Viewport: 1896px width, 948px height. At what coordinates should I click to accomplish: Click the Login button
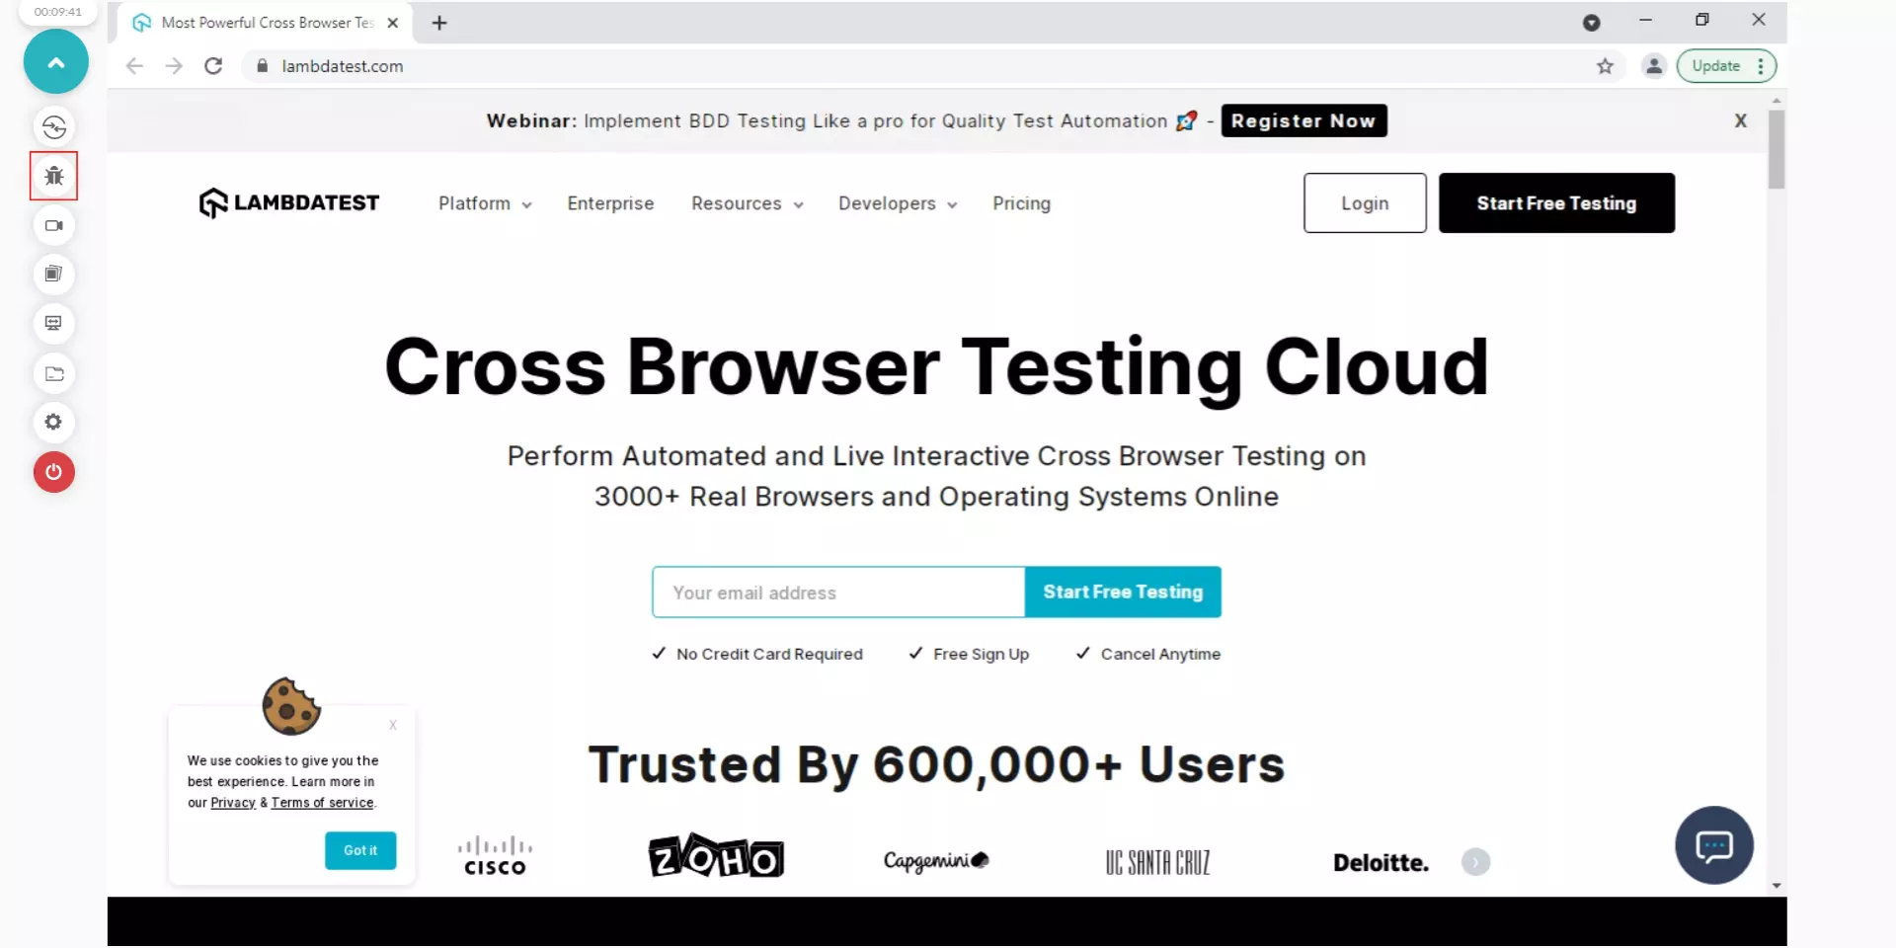(x=1364, y=203)
